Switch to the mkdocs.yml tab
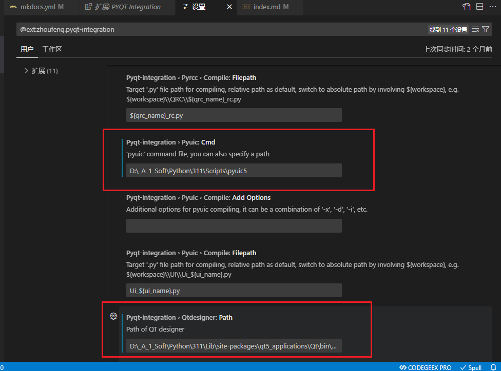Screen dimensions: 501x371 tap(36, 7)
